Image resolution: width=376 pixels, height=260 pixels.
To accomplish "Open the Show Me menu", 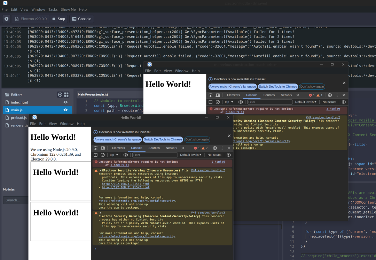I will coord(68,9).
